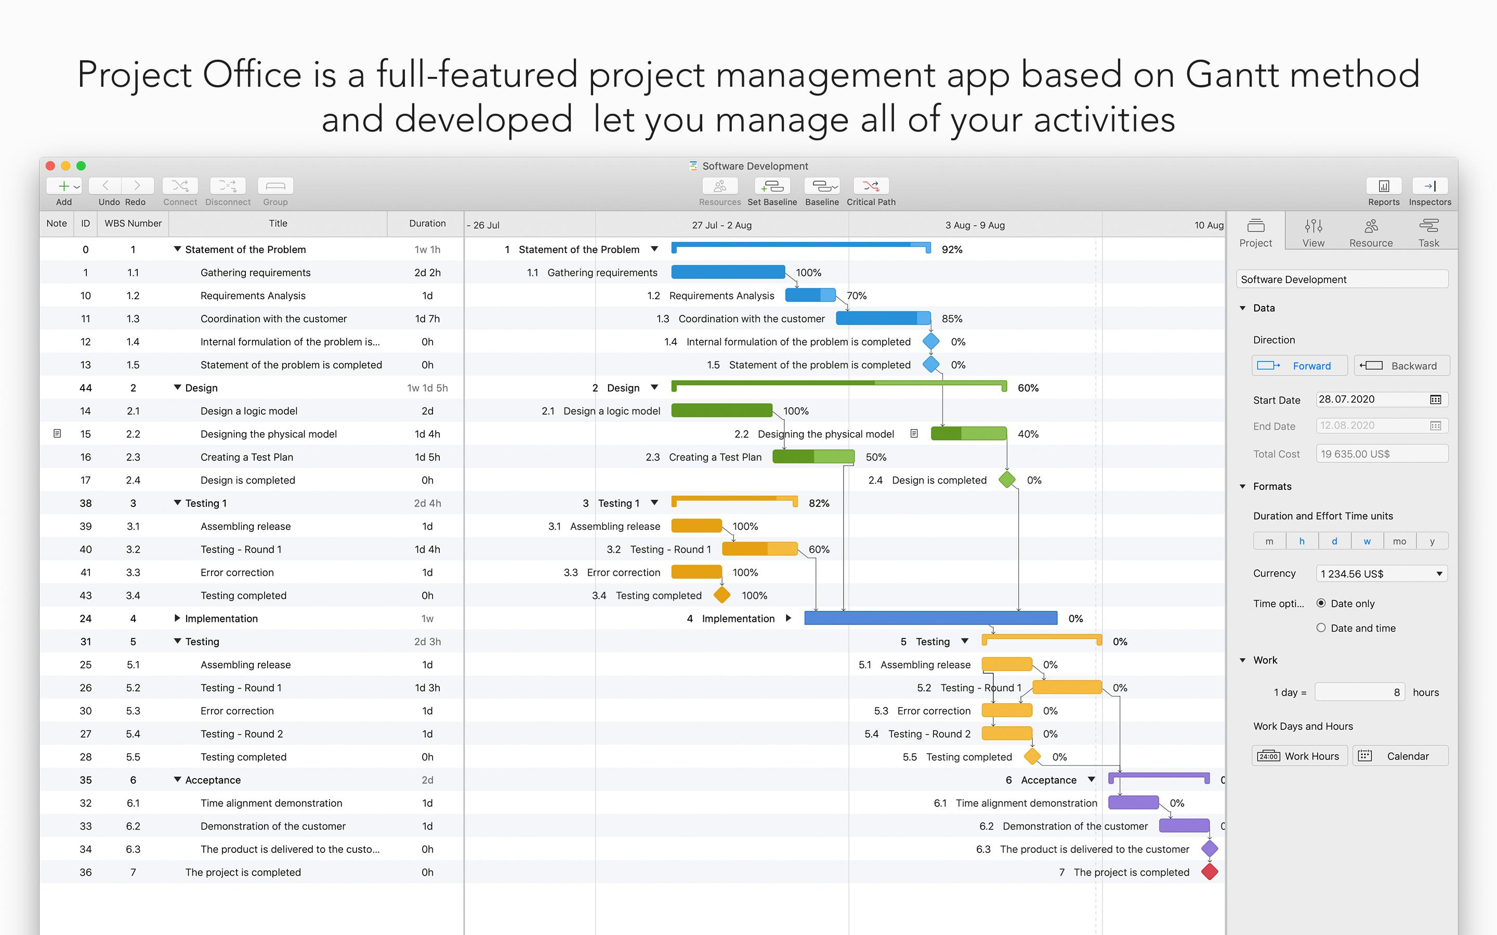Open Reports from the toolbar
The width and height of the screenshot is (1497, 935).
point(1383,185)
